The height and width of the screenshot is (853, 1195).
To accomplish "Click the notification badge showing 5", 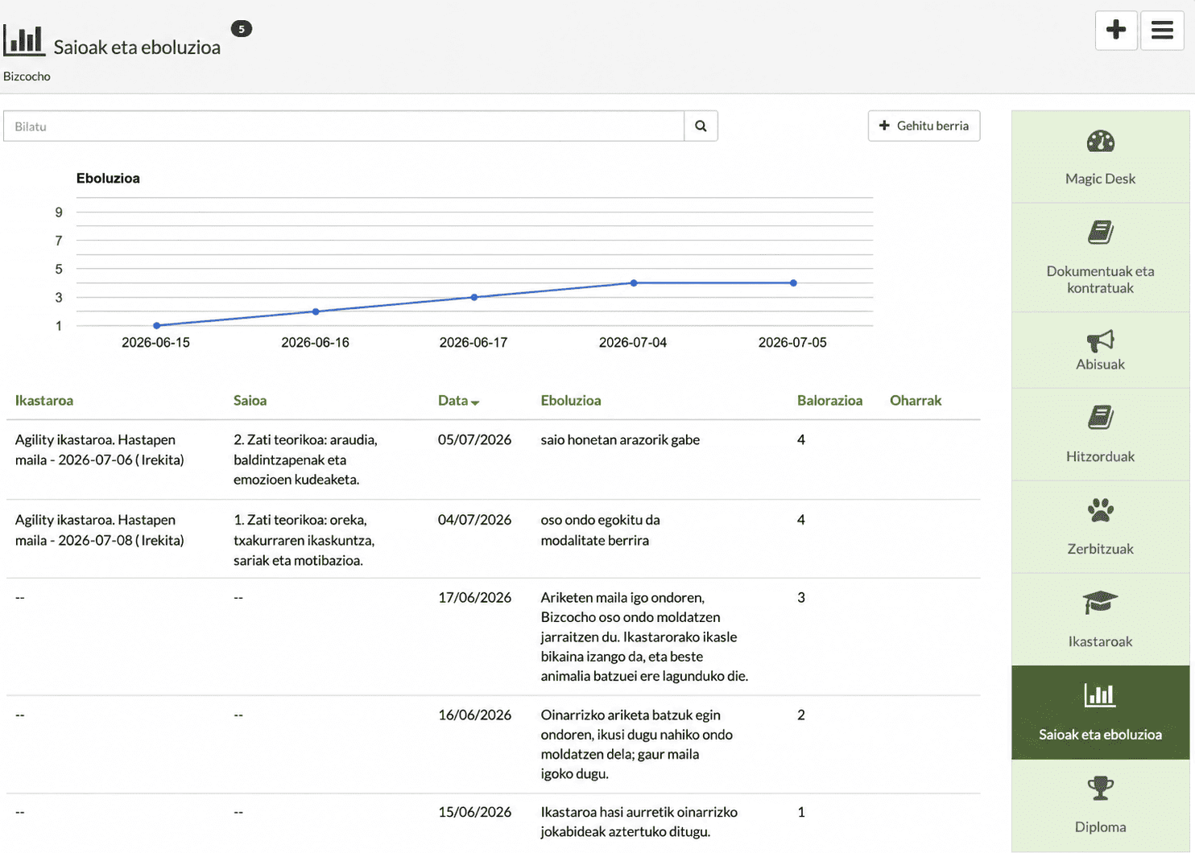I will click(241, 29).
